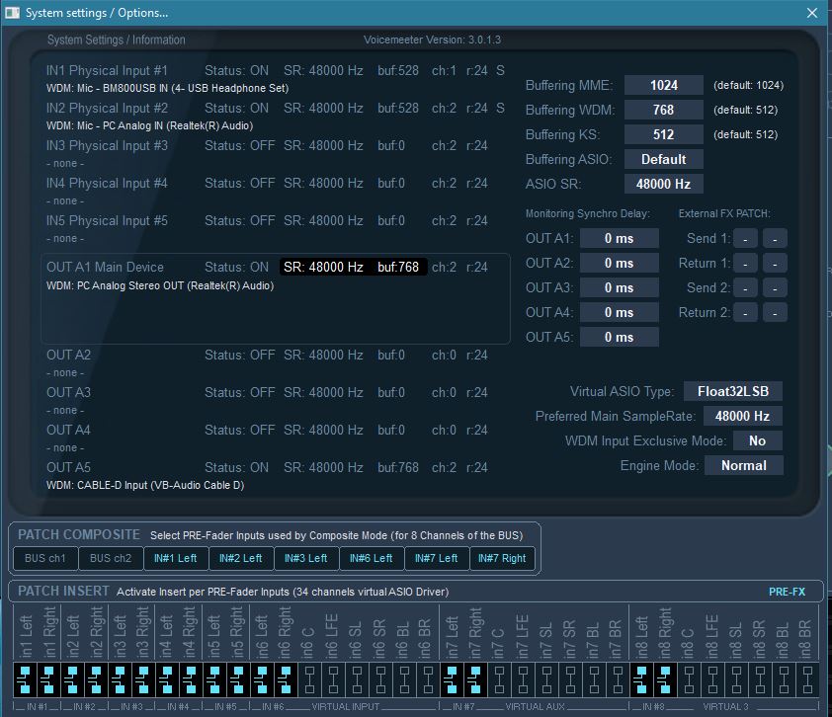Enable the in8 BR insert patch
The width and height of the screenshot is (832, 717).
coord(807,679)
